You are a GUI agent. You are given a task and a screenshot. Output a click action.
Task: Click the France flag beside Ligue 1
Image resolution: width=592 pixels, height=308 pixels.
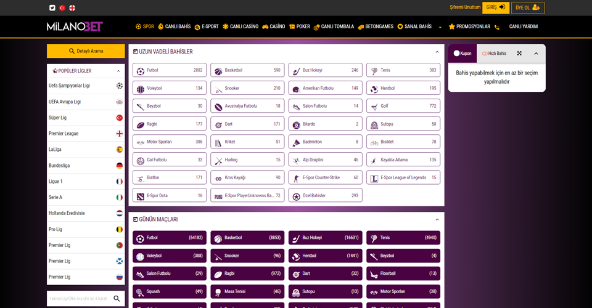(119, 181)
